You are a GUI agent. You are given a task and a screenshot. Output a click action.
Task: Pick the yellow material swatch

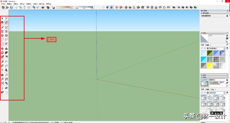pyautogui.click(x=210, y=66)
